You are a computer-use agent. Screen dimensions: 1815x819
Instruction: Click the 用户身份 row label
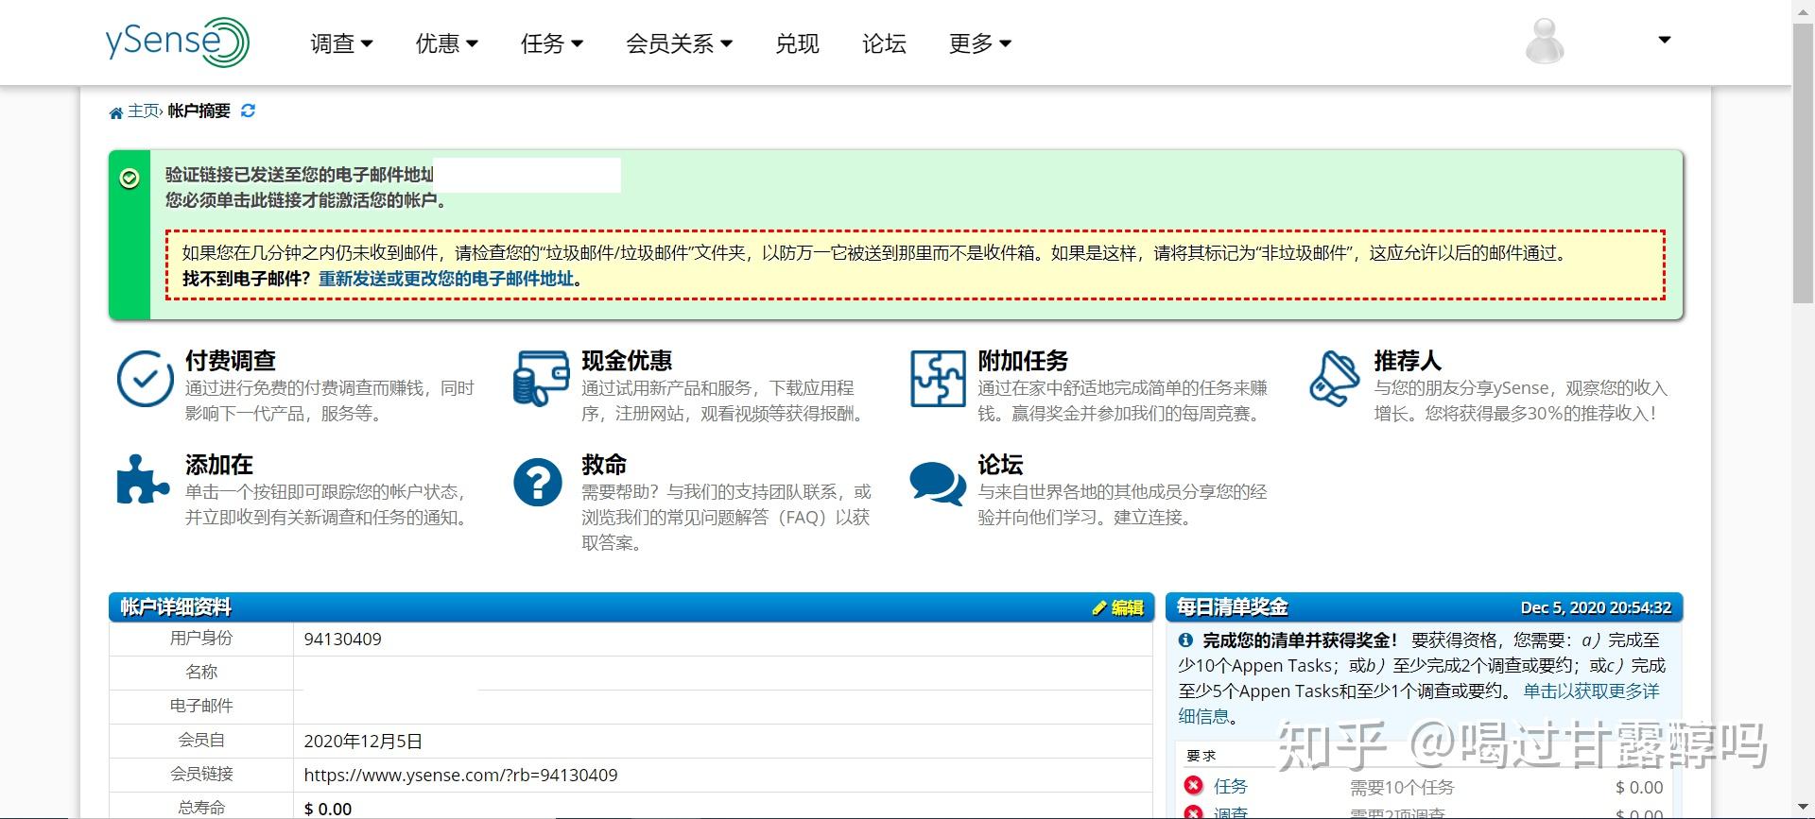(201, 639)
